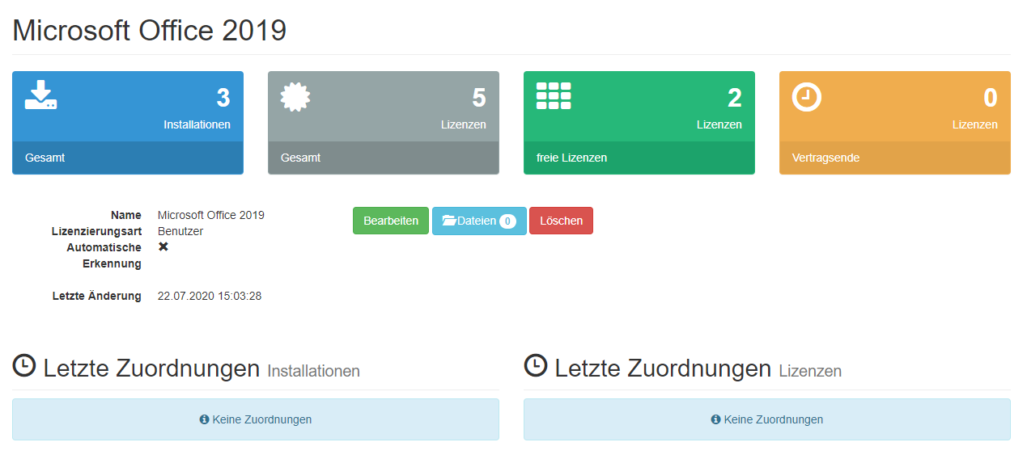The height and width of the screenshot is (459, 1027).
Task: Click the Lizenzierungsart label
Action: pyautogui.click(x=96, y=231)
